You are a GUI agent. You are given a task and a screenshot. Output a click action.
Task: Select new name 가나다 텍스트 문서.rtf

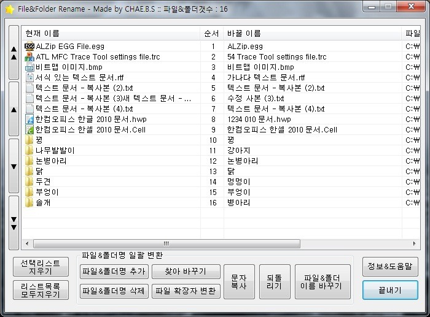(x=266, y=78)
